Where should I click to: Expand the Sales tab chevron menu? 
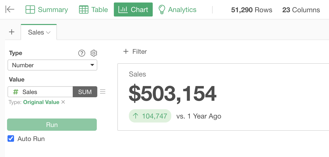click(48, 32)
